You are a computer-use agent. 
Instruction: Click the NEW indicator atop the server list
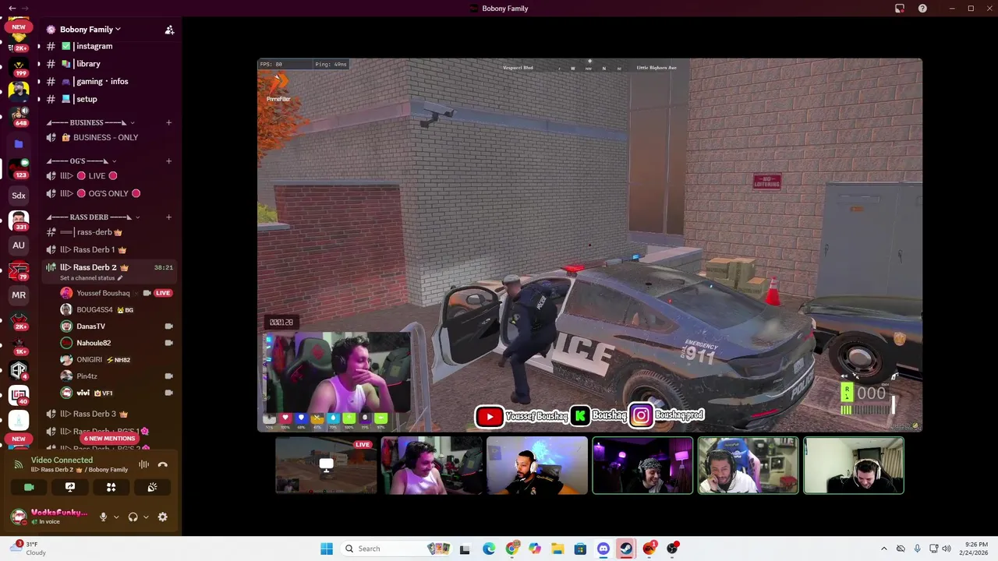pyautogui.click(x=19, y=26)
